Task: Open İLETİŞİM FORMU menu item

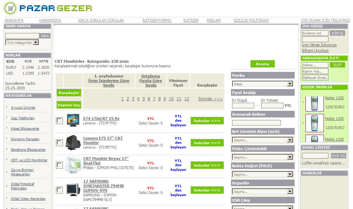Action: tap(157, 20)
